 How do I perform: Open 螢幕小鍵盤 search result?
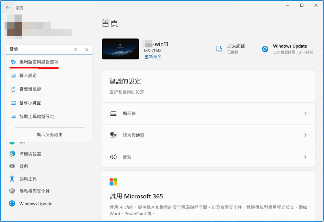point(49,103)
